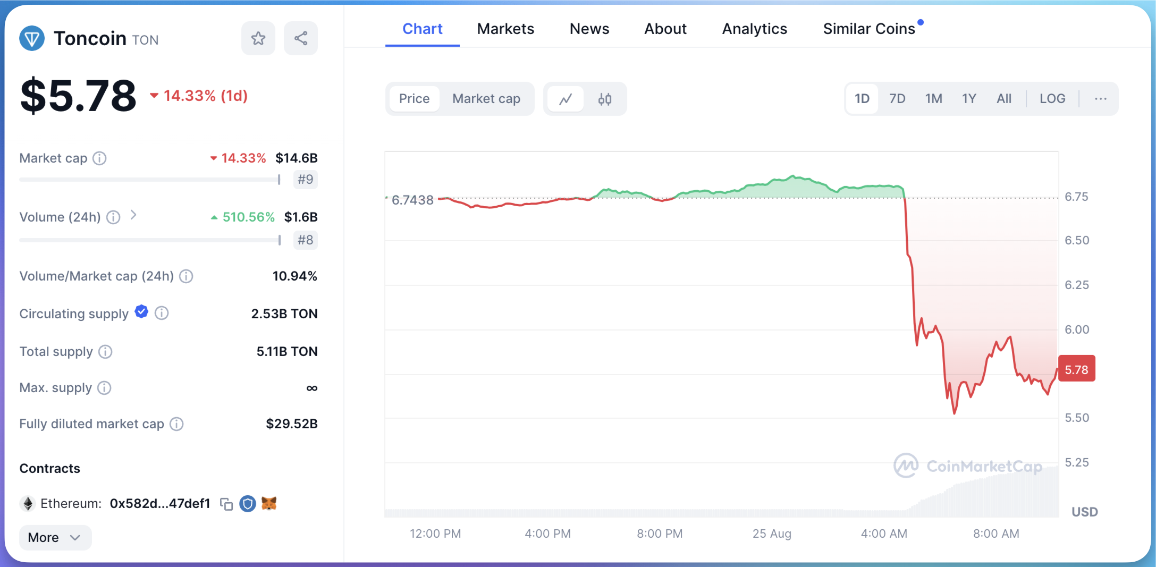Image resolution: width=1156 pixels, height=567 pixels.
Task: Click the 14.33% (1d) price change
Action: (x=199, y=96)
